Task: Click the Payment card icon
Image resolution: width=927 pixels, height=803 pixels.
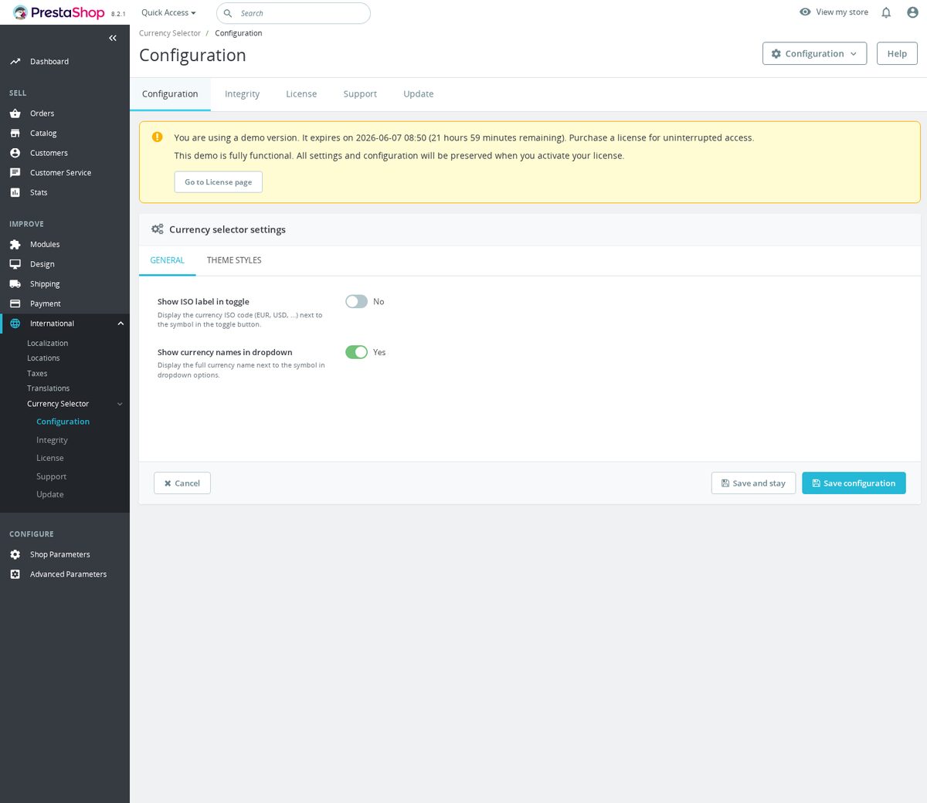Action: 15,303
